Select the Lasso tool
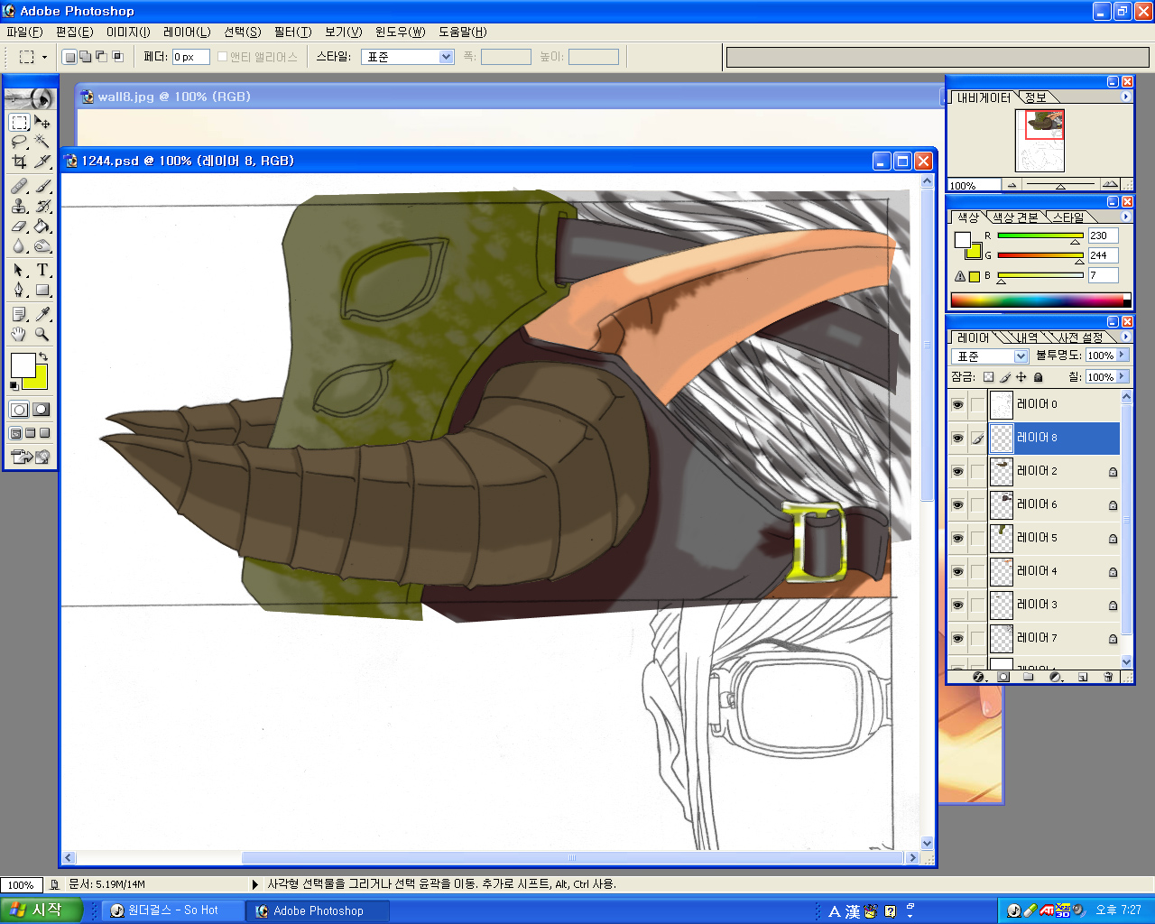Viewport: 1155px width, 924px height. (x=19, y=142)
